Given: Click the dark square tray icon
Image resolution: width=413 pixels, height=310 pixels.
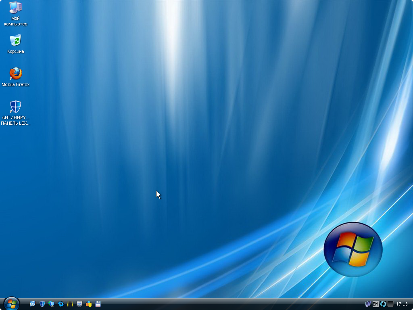Looking at the screenshot, I should coord(390,304).
